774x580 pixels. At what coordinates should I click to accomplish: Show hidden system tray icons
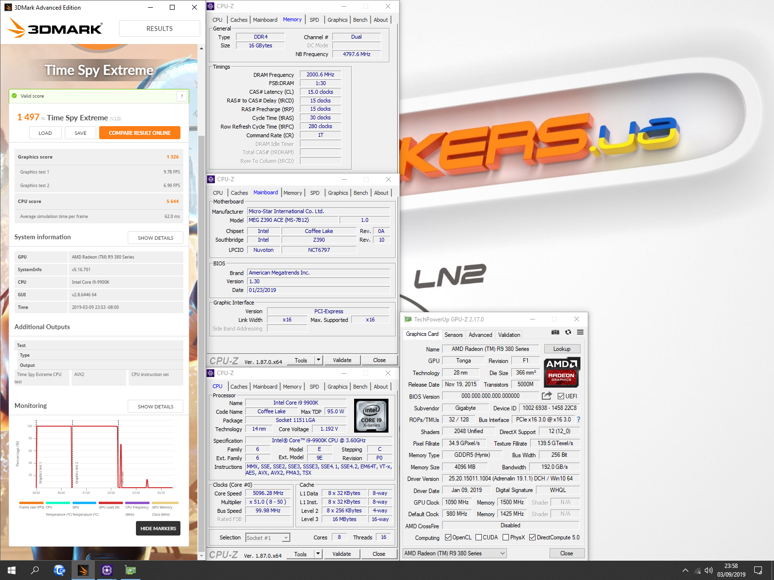(685, 570)
